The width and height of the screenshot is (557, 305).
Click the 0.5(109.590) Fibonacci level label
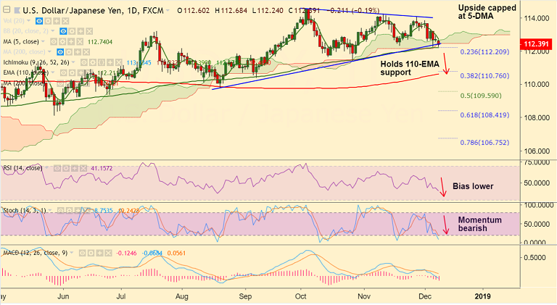pos(481,96)
